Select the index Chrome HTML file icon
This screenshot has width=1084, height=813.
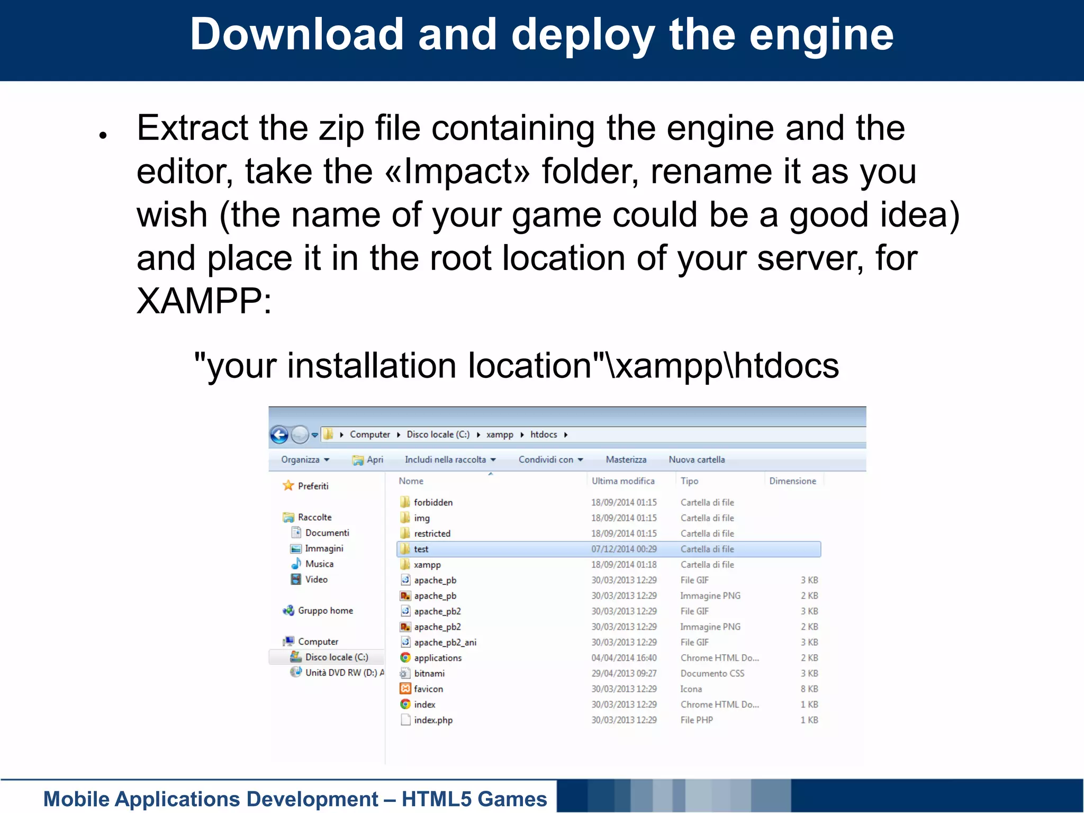[x=405, y=704]
